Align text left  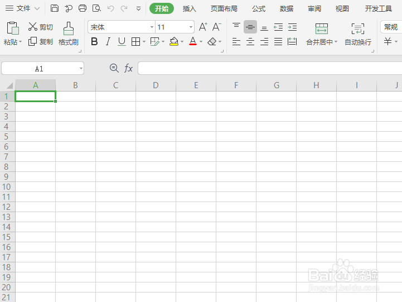pos(236,41)
